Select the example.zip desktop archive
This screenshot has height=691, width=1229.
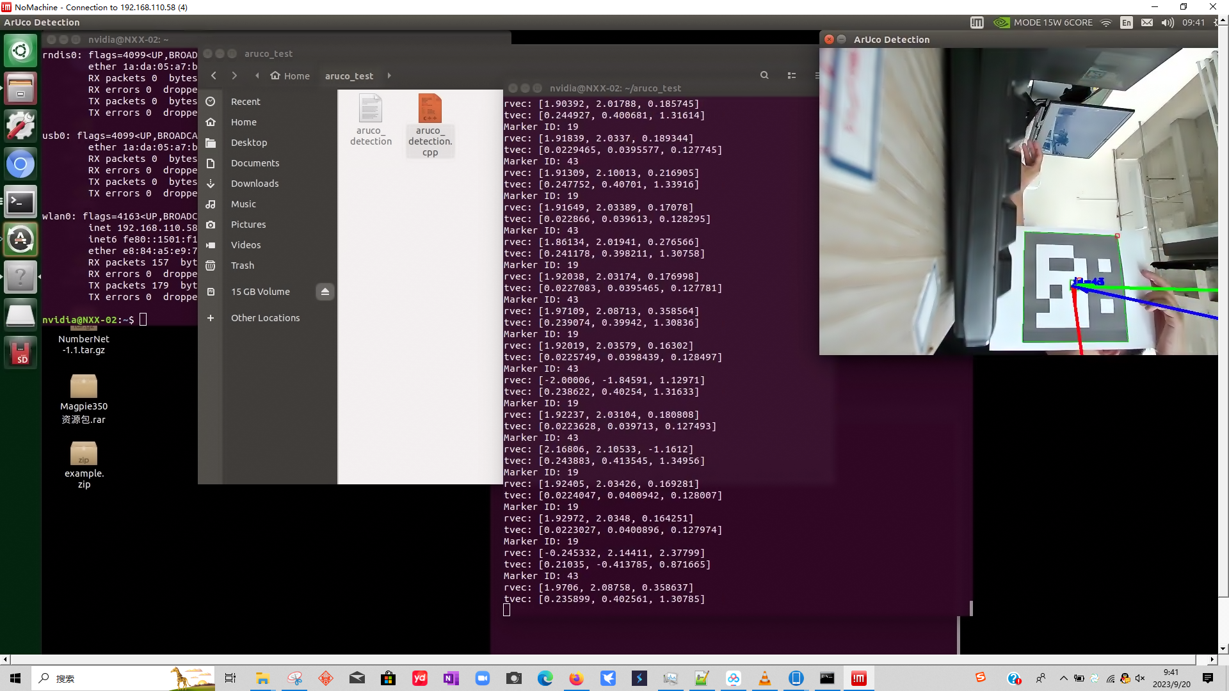[84, 465]
